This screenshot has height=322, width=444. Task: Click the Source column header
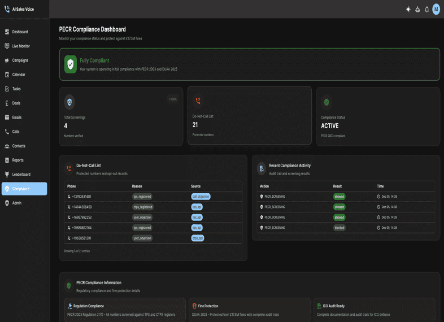coord(195,186)
